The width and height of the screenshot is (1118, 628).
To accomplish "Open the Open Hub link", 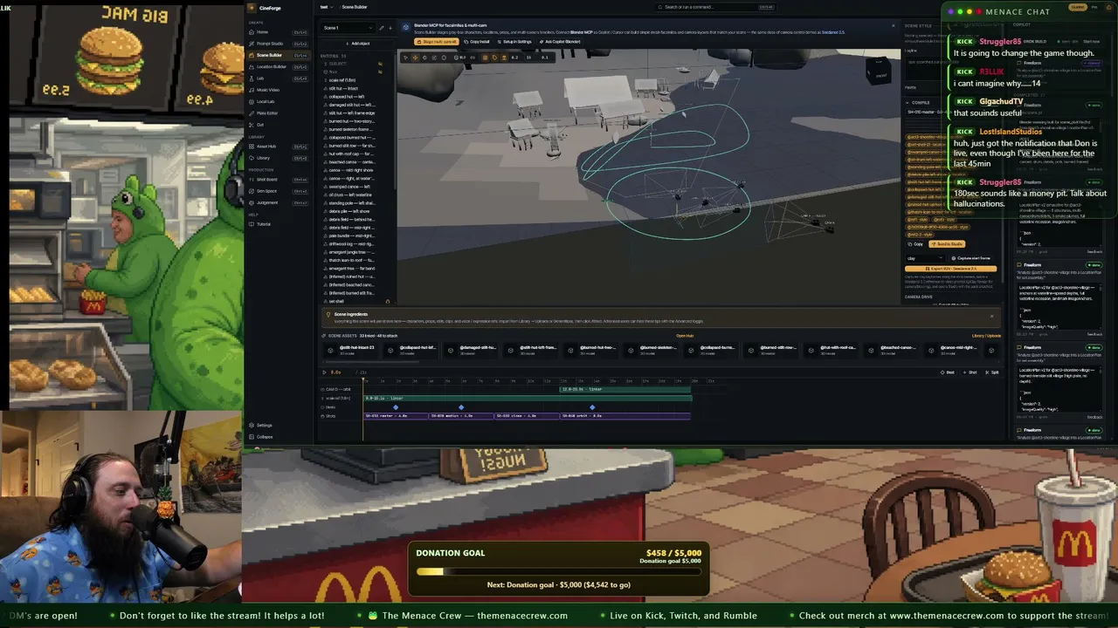I will (x=685, y=336).
